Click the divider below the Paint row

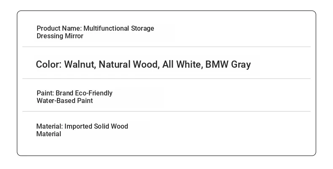pos(166,111)
